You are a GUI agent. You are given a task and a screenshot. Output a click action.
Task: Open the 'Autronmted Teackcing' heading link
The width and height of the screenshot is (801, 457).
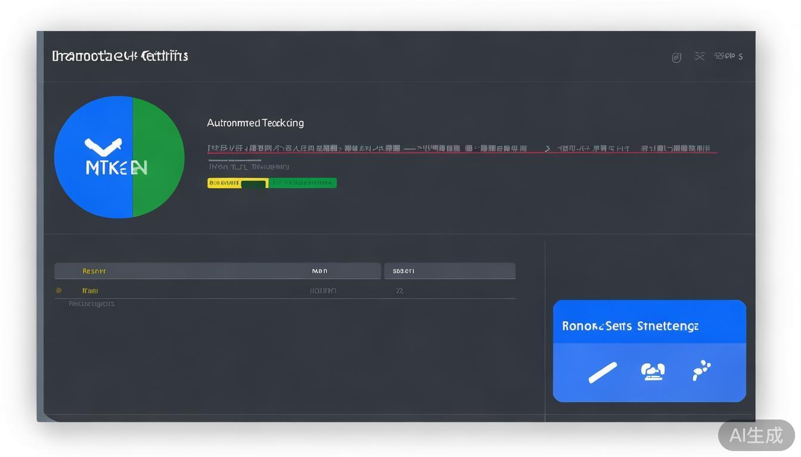click(x=255, y=123)
